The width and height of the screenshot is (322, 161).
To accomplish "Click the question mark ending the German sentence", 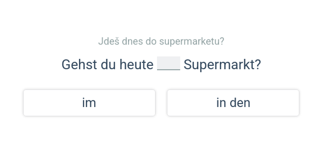I will (258, 65).
